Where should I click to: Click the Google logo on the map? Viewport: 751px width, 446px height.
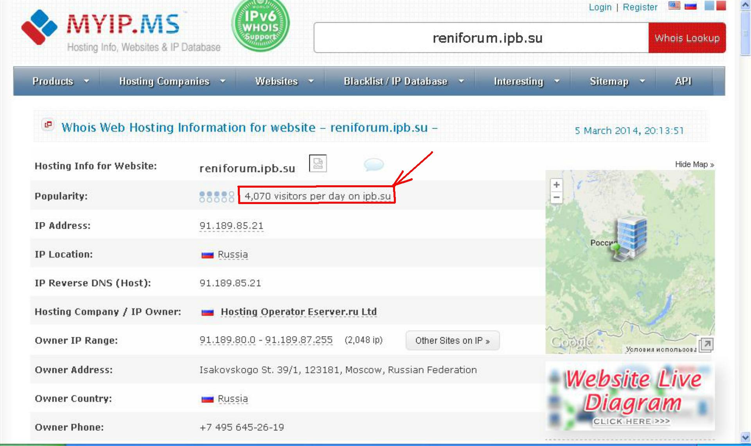point(571,342)
